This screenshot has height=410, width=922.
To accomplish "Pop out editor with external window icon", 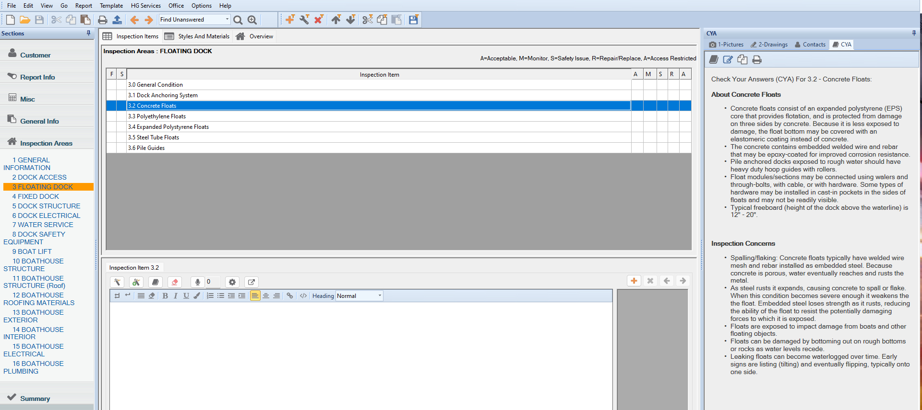I will click(x=251, y=282).
